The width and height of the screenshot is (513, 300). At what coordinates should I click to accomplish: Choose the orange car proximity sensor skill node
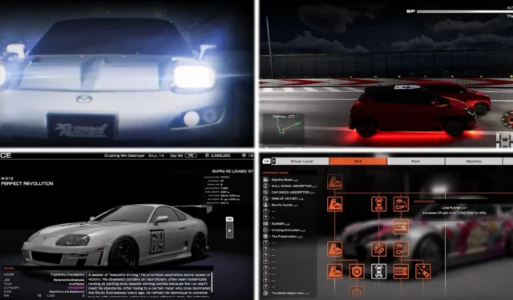tap(379, 204)
